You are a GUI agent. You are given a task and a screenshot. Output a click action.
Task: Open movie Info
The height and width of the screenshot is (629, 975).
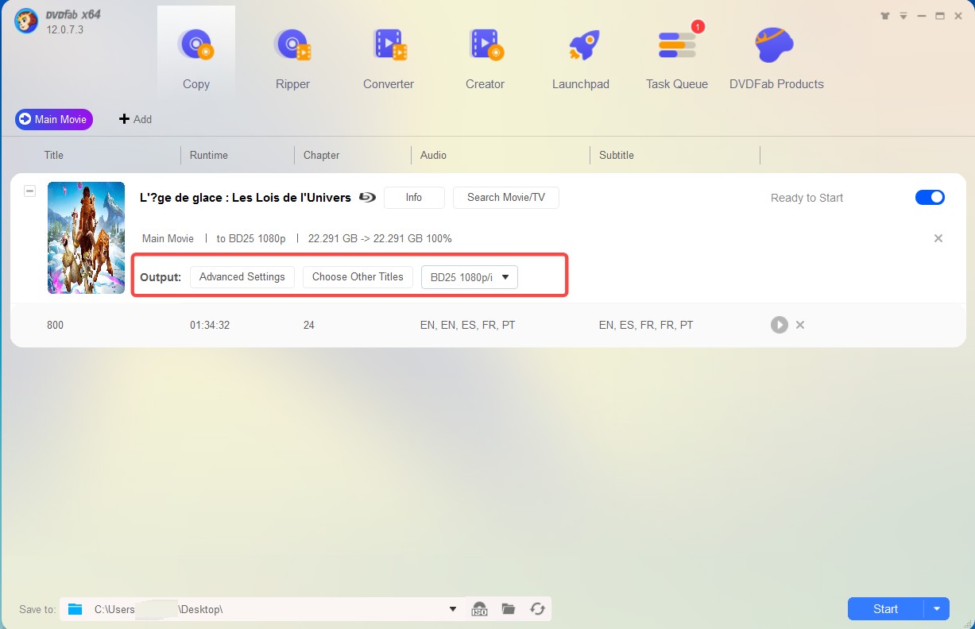pos(414,198)
